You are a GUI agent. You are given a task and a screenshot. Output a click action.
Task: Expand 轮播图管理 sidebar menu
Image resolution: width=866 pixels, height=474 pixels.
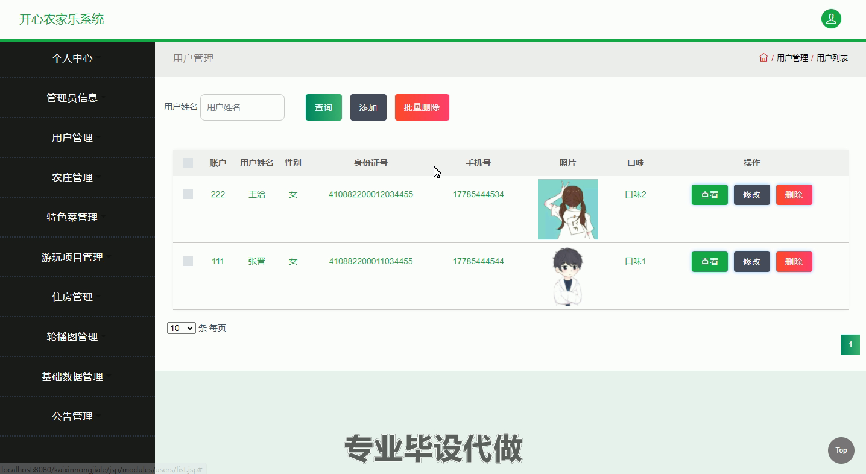click(72, 337)
